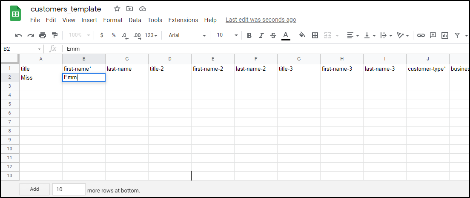
Task: Select the first-name-3 header cell
Action: point(342,69)
